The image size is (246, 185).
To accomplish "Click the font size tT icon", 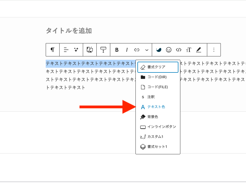I will (189, 50).
